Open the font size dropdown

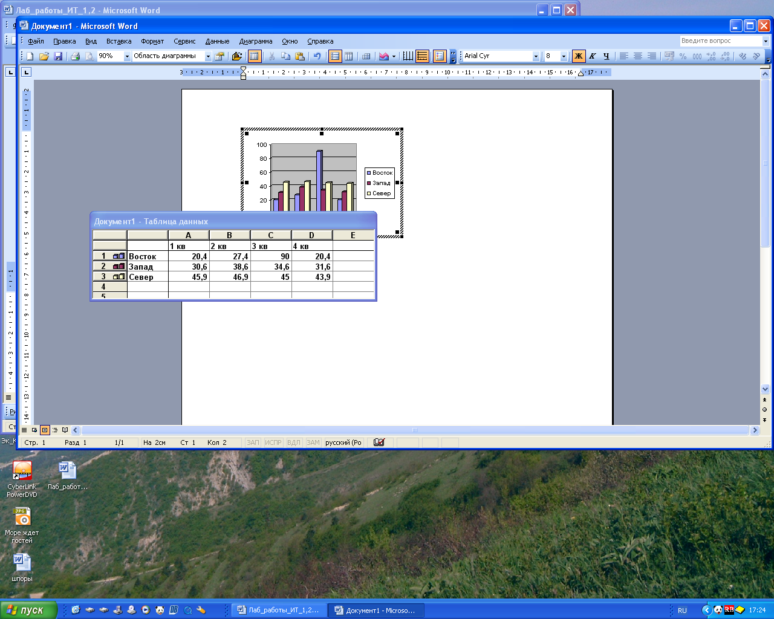(x=564, y=56)
